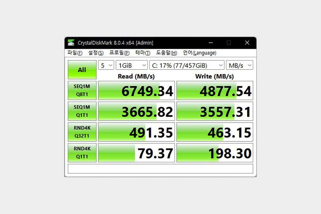Screen dimensions: 321x214
Task: Open the 프로필(P) menu
Action: pyautogui.click(x=119, y=53)
